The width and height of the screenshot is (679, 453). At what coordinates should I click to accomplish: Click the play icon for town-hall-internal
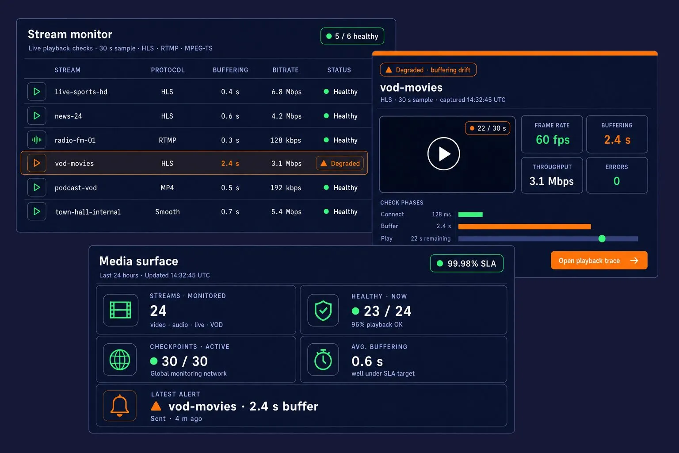click(37, 211)
